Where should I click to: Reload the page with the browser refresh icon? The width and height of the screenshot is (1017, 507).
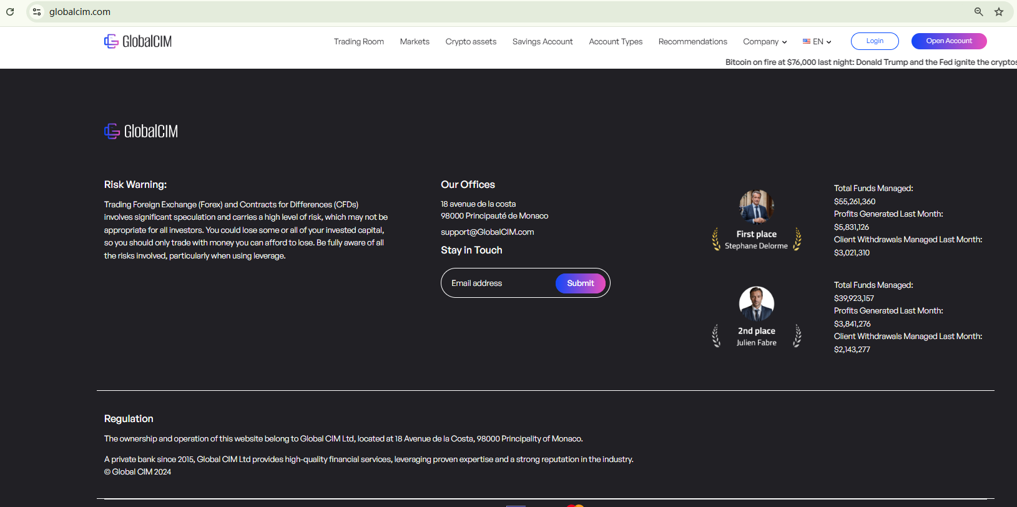tap(10, 12)
